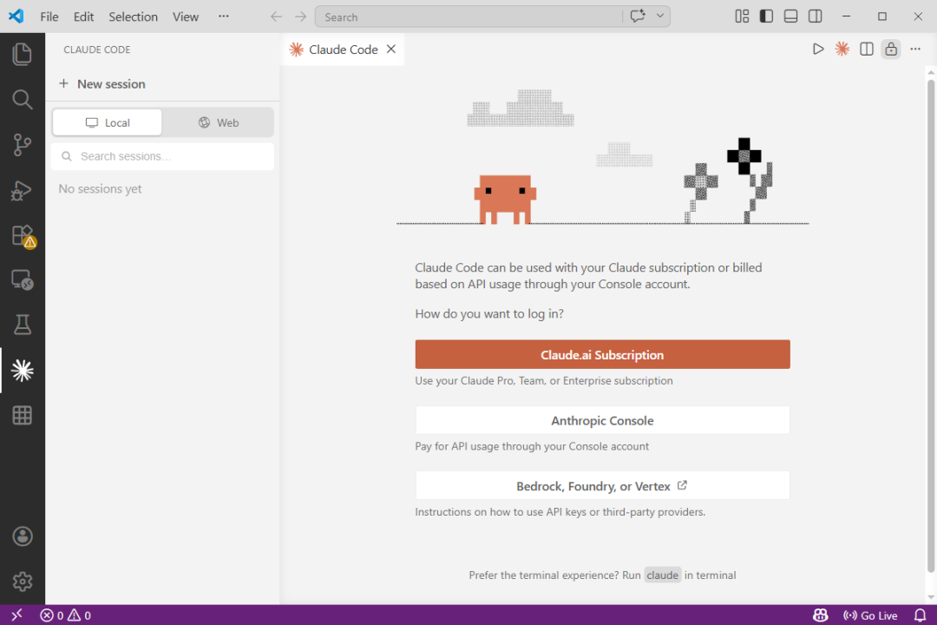Viewport: 937px width, 625px height.
Task: Open the Search view in activity bar
Action: click(x=22, y=99)
